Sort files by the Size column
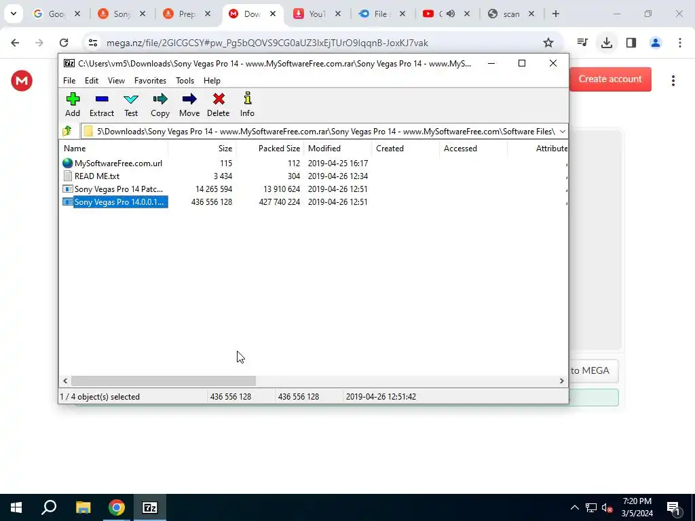Viewport: 695px width, 521px height. [x=202, y=149]
